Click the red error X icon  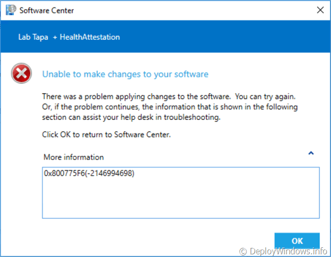(21, 75)
